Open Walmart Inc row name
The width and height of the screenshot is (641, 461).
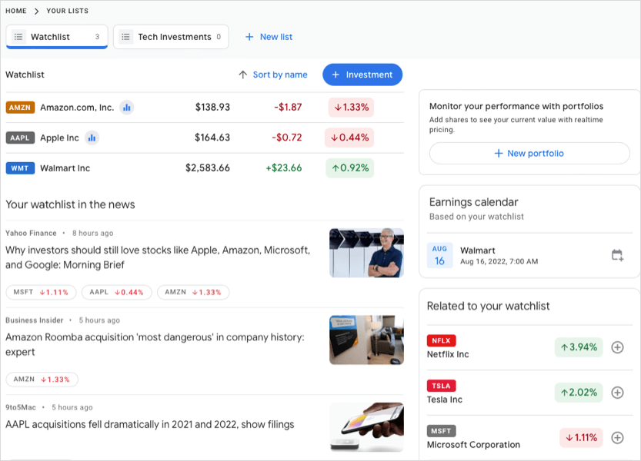65,168
